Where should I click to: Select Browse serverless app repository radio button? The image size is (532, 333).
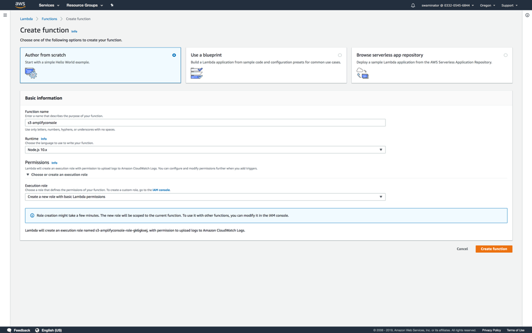coord(505,55)
